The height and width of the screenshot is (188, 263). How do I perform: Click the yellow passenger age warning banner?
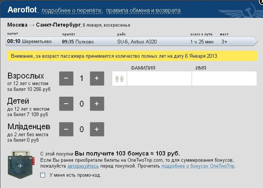coord(132,56)
